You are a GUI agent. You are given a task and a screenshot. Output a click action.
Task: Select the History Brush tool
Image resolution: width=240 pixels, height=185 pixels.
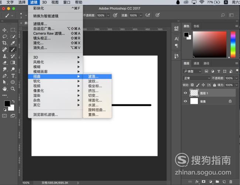[x=13, y=56]
